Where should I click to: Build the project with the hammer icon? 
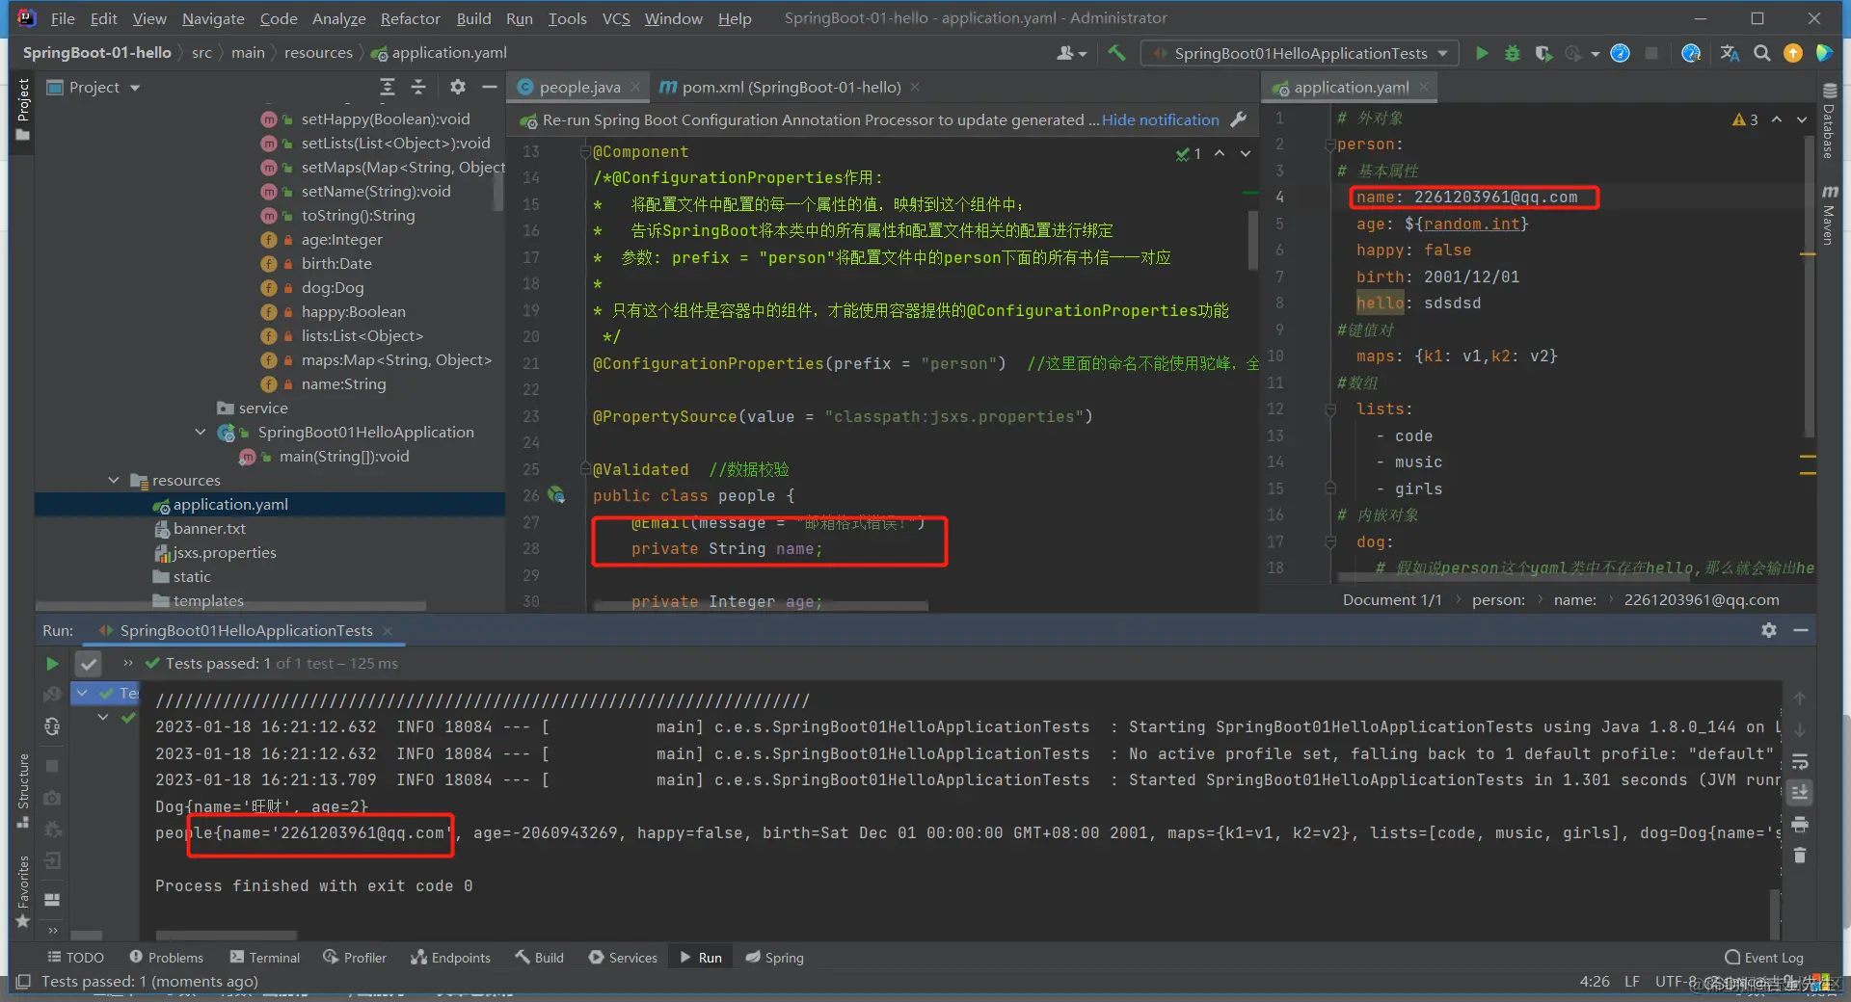click(1116, 53)
